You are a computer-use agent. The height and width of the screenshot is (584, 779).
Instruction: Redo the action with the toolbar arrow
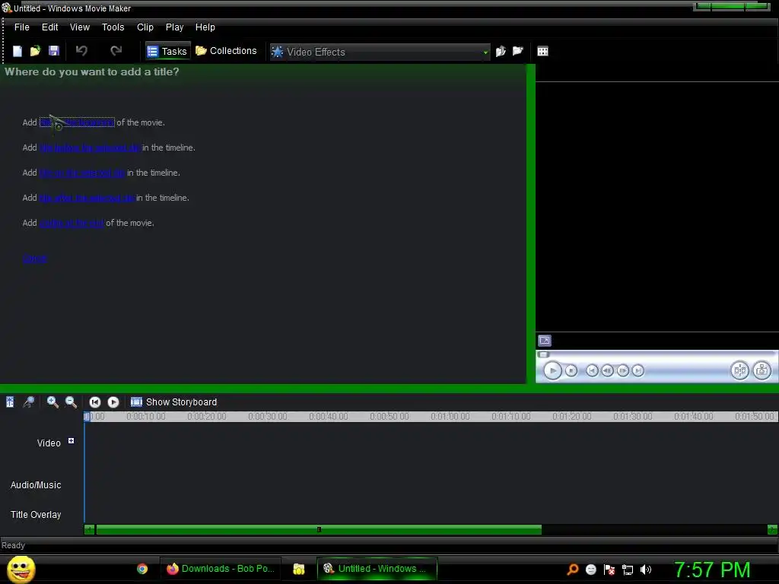(x=116, y=51)
